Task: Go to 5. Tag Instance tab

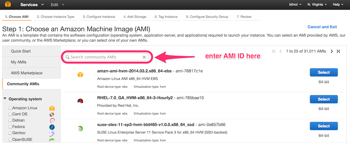Action: [166, 17]
